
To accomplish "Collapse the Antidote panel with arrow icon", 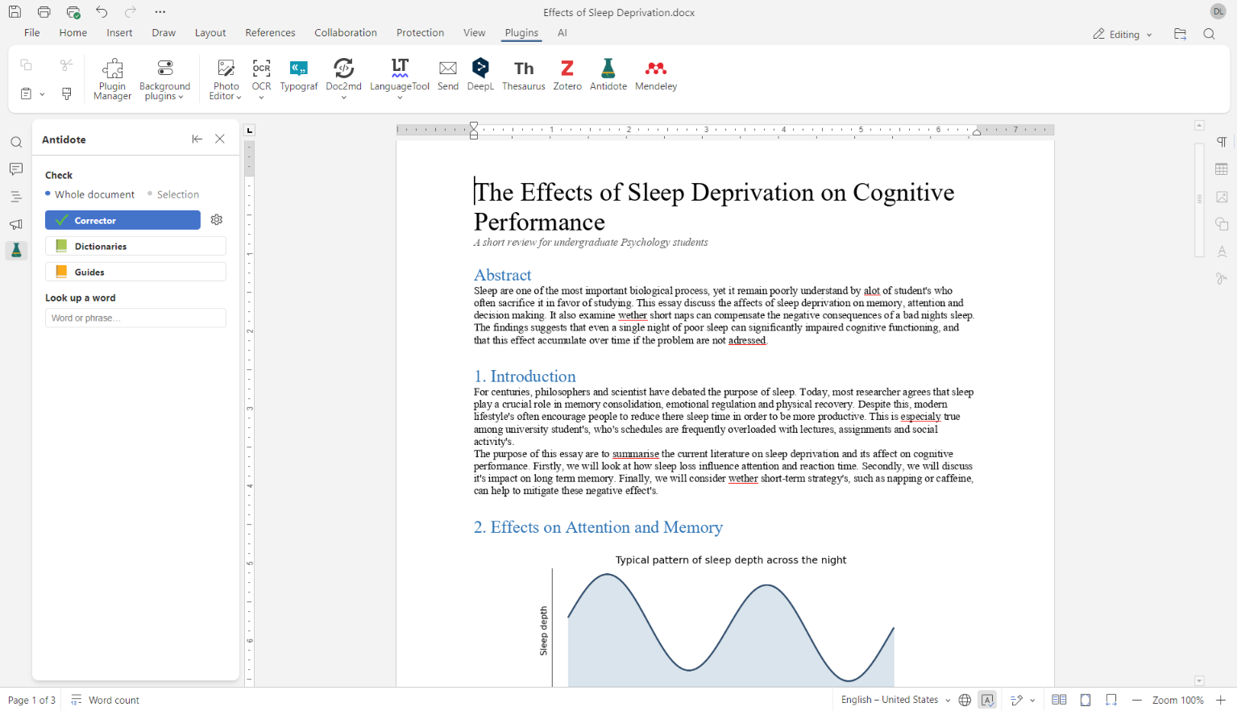I will (x=197, y=139).
